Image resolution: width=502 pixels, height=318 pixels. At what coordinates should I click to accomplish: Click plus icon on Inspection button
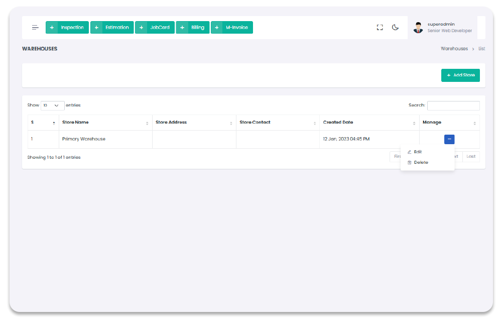click(52, 28)
